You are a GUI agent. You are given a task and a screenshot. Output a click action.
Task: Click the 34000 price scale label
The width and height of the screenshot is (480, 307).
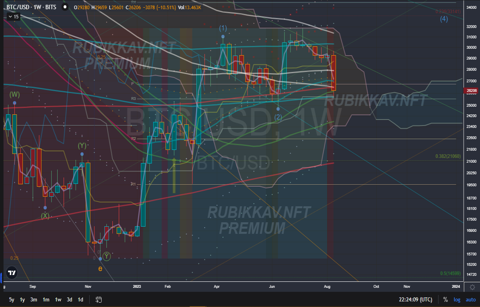click(x=472, y=7)
